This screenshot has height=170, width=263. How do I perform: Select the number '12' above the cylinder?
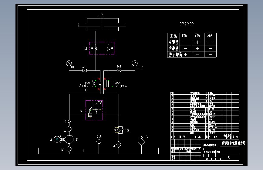click(101, 15)
